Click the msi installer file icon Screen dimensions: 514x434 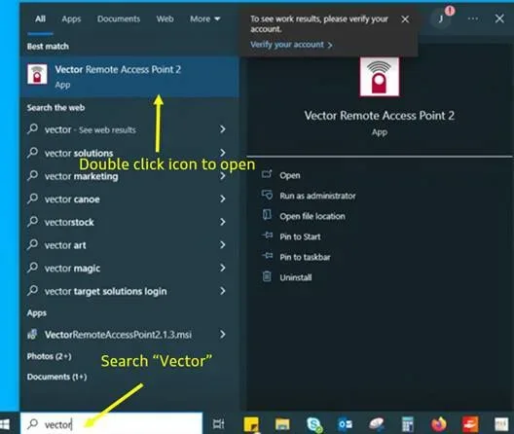pyautogui.click(x=32, y=335)
